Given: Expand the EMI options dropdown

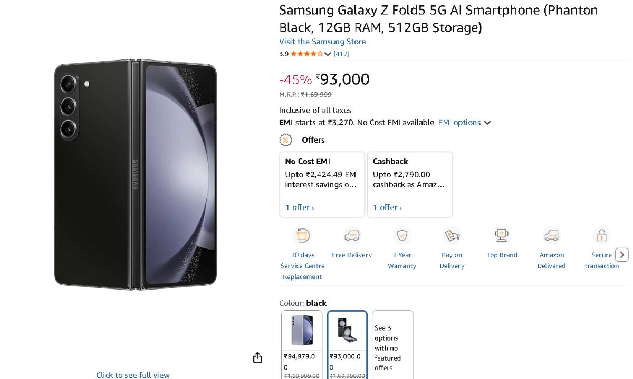Looking at the screenshot, I should [x=464, y=122].
